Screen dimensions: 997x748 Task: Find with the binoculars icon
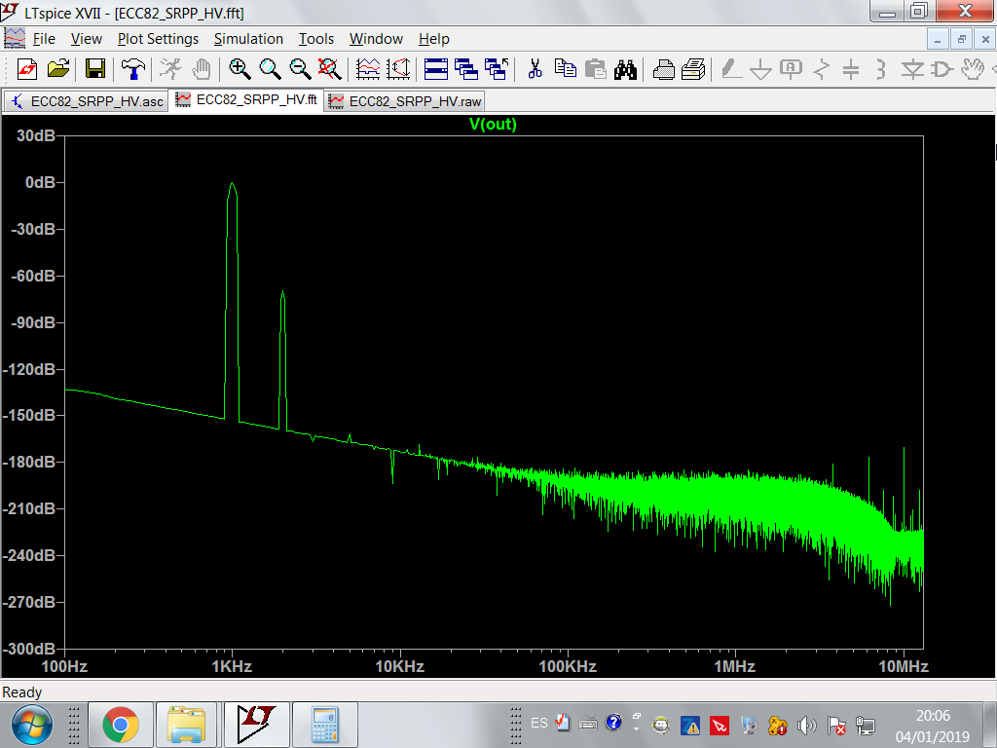[x=626, y=69]
